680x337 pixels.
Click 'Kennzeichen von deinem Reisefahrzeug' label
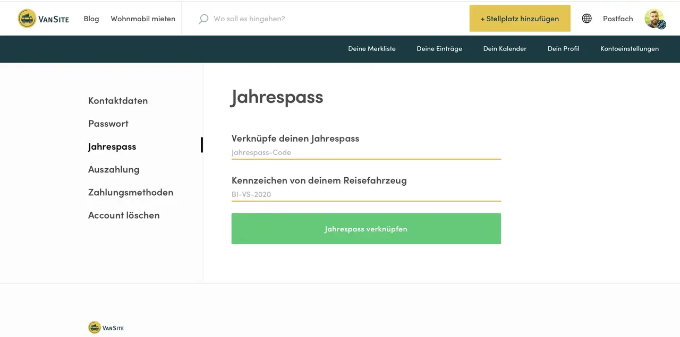click(x=319, y=180)
